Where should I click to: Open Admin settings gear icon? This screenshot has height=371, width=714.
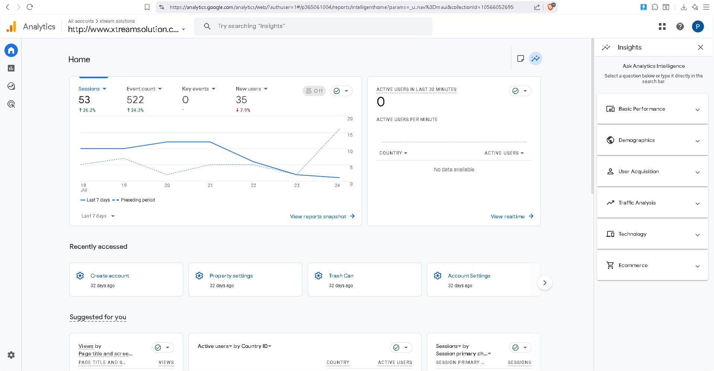[x=11, y=355]
